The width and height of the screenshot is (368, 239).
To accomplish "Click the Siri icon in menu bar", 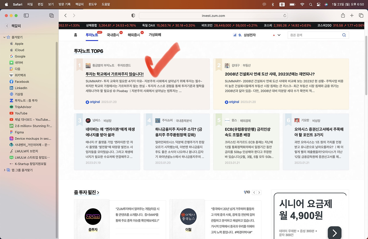I will (x=326, y=5).
